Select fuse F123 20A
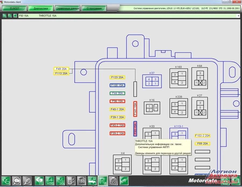Image resolution: width=242 pixels, height=187 pixels. click(117, 77)
